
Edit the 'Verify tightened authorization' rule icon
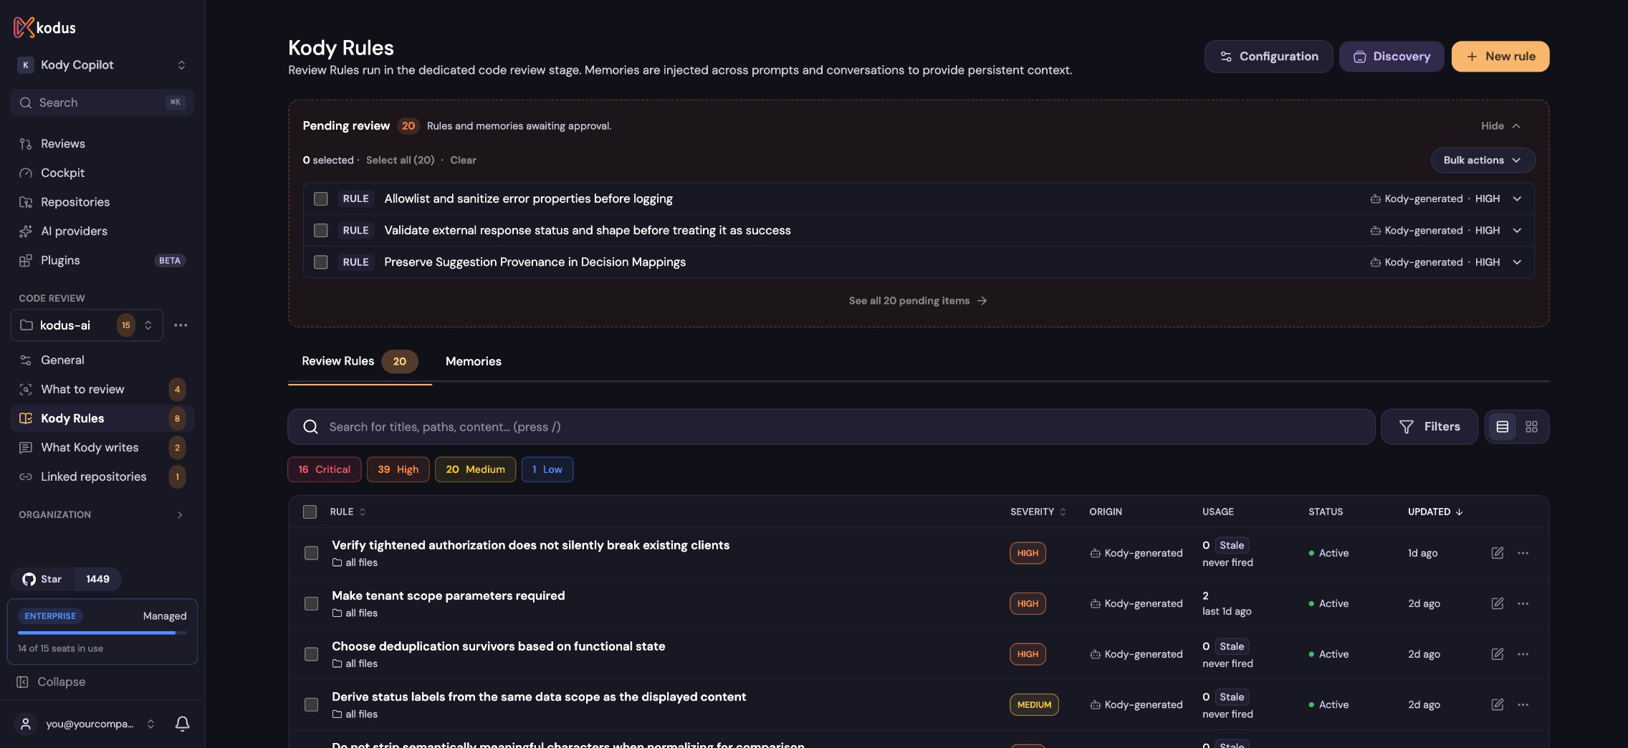(1497, 553)
